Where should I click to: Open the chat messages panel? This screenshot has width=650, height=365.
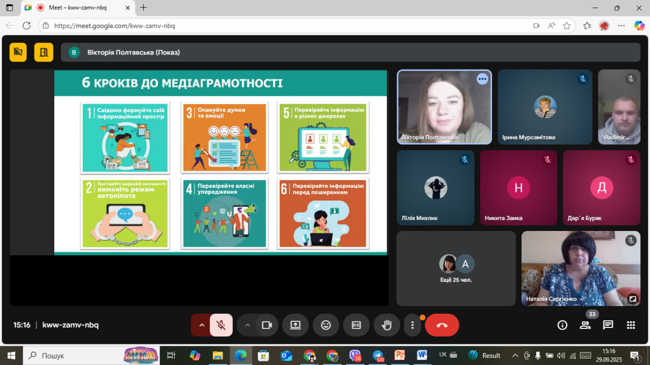tap(608, 325)
